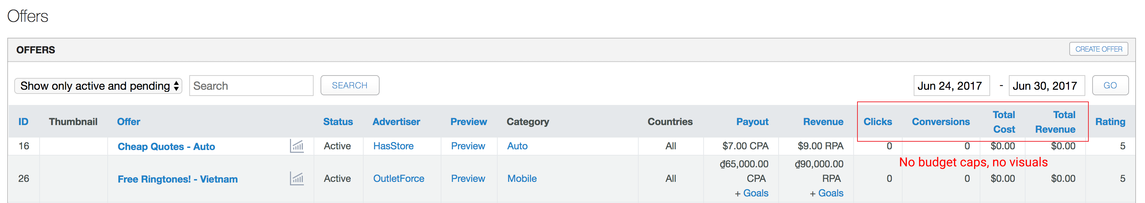Click the SEARCH button
This screenshot has width=1145, height=203.
(350, 85)
